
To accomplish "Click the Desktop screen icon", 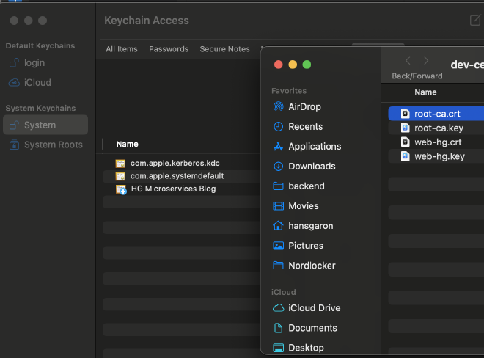I will [x=278, y=348].
